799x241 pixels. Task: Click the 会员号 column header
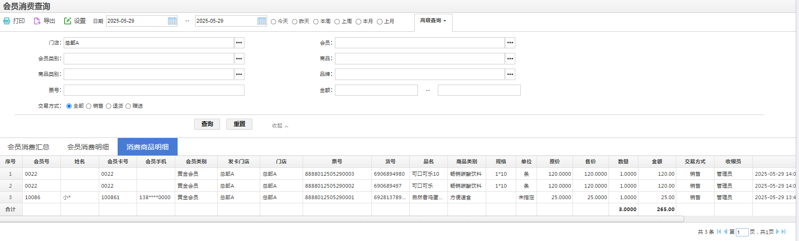click(x=42, y=162)
